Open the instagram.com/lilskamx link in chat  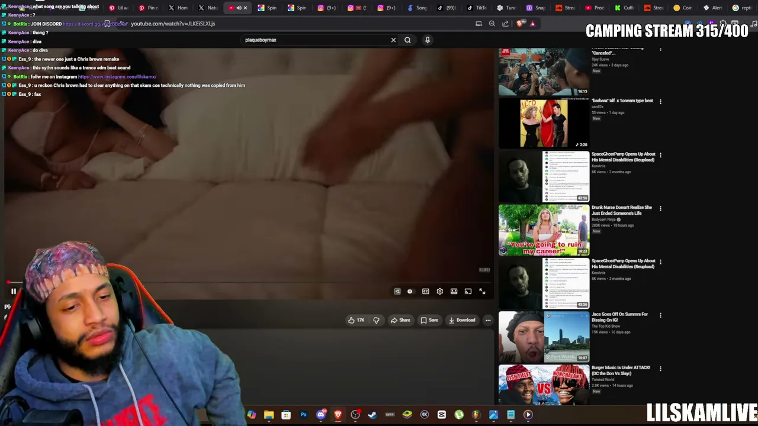pyautogui.click(x=117, y=77)
